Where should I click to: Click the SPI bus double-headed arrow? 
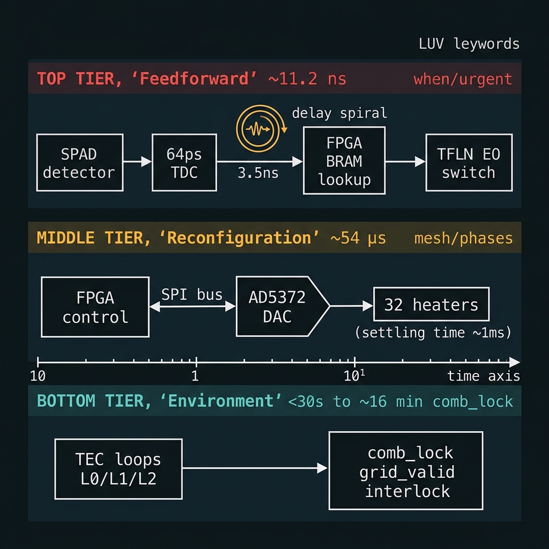pos(192,306)
